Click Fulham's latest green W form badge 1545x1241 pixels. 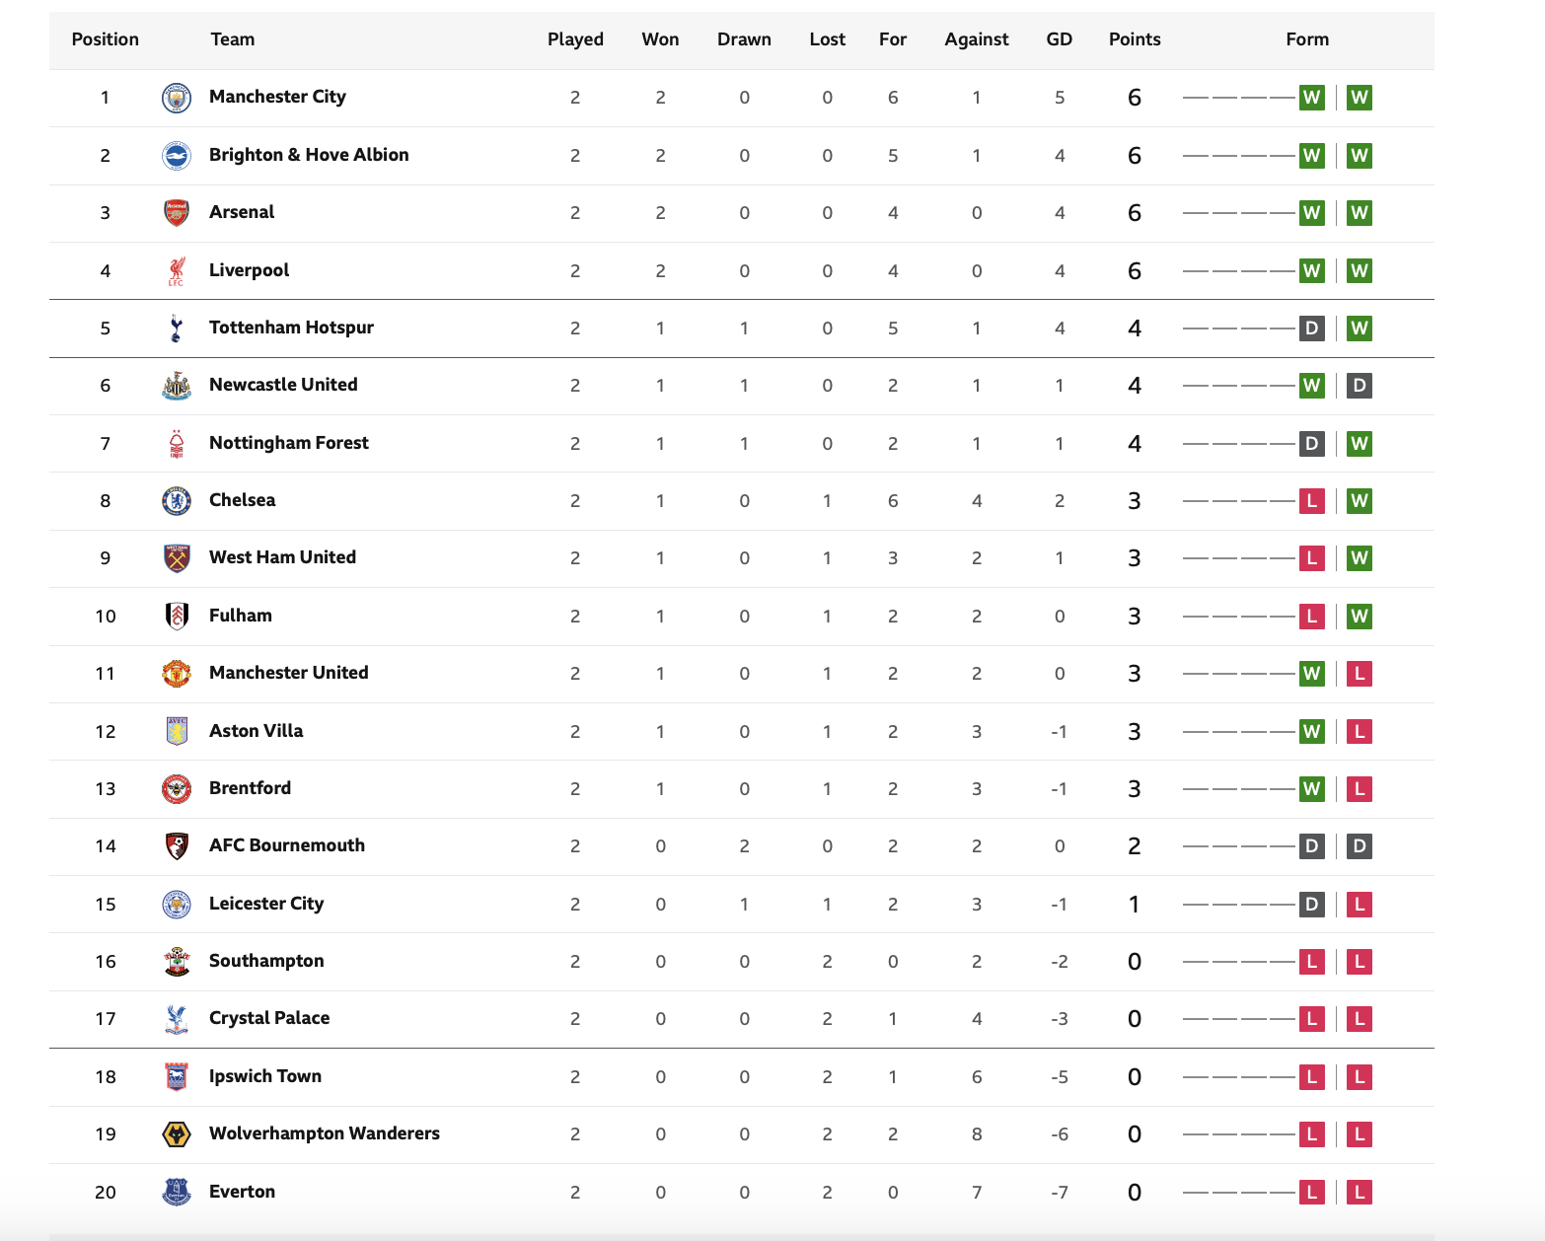1360,617
